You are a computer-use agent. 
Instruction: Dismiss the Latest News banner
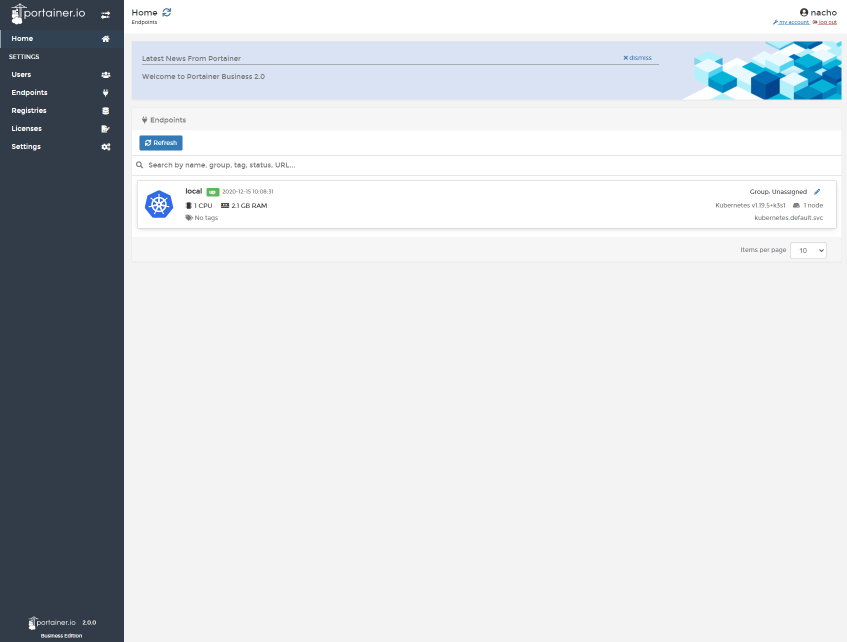click(637, 58)
